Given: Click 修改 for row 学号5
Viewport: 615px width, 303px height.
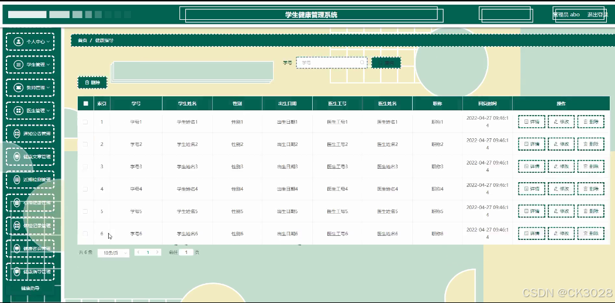Looking at the screenshot, I should pos(561,211).
